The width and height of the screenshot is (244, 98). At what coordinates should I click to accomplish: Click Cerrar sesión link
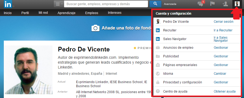point(223,22)
